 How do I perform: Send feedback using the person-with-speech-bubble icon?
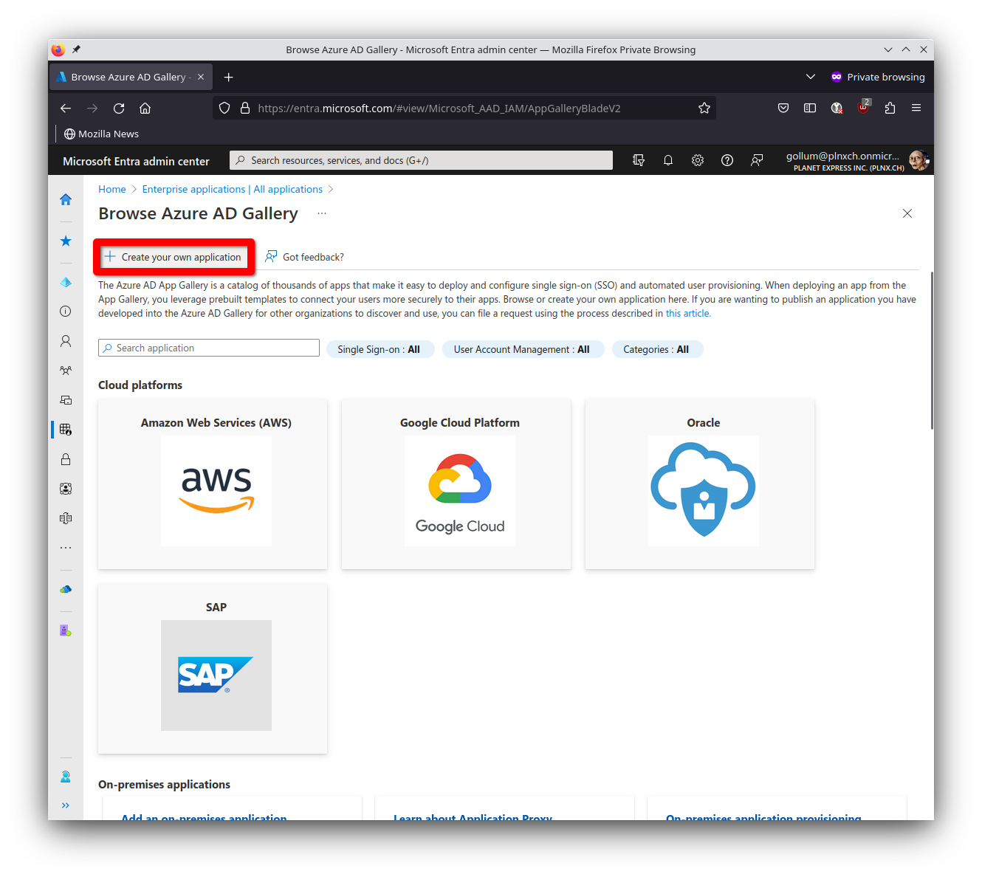757,159
